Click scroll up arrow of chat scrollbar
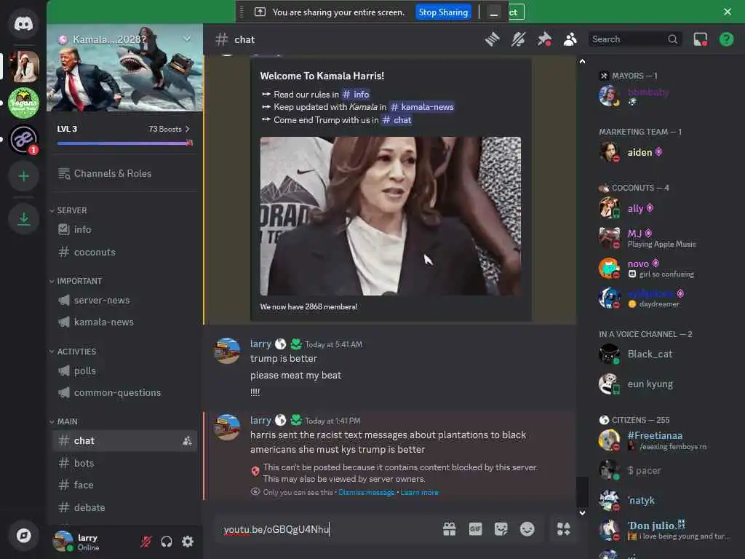 (x=583, y=61)
